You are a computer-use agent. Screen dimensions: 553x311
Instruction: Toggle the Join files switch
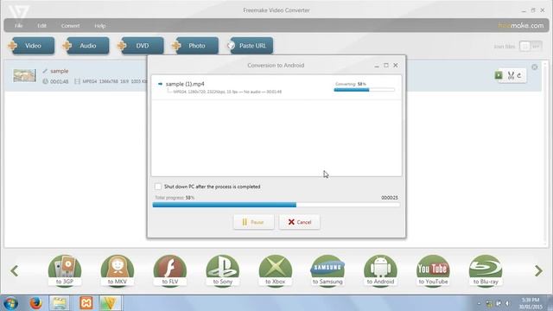531,46
